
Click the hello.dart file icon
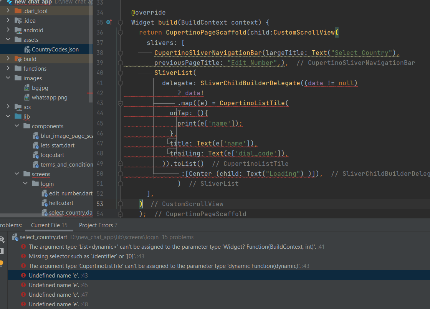point(45,203)
